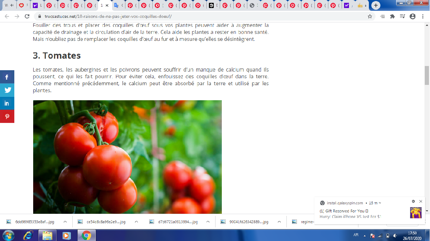The width and height of the screenshot is (430, 241).
Task: Open notification settings gear icon
Action: (413, 202)
